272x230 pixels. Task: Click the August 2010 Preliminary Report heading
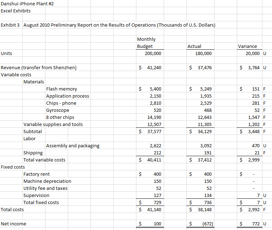(x=119, y=25)
